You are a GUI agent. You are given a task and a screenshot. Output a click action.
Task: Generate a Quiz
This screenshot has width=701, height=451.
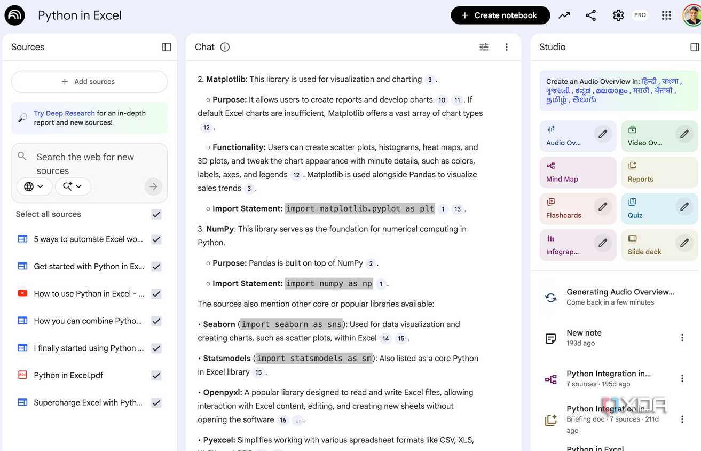[x=659, y=209]
